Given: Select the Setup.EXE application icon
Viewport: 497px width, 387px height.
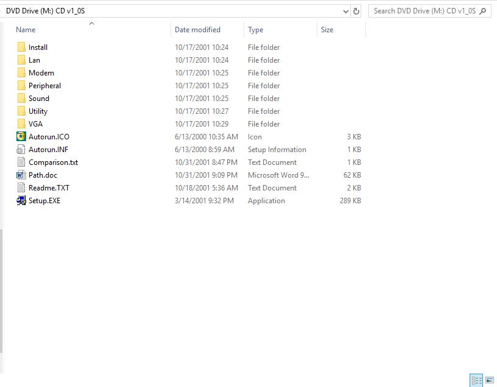Looking at the screenshot, I should (21, 201).
